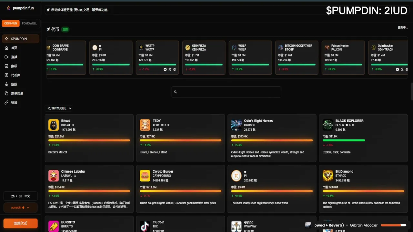This screenshot has width=413, height=232.
Task: Open the Falcon Hunter token card
Action: tap(343, 58)
